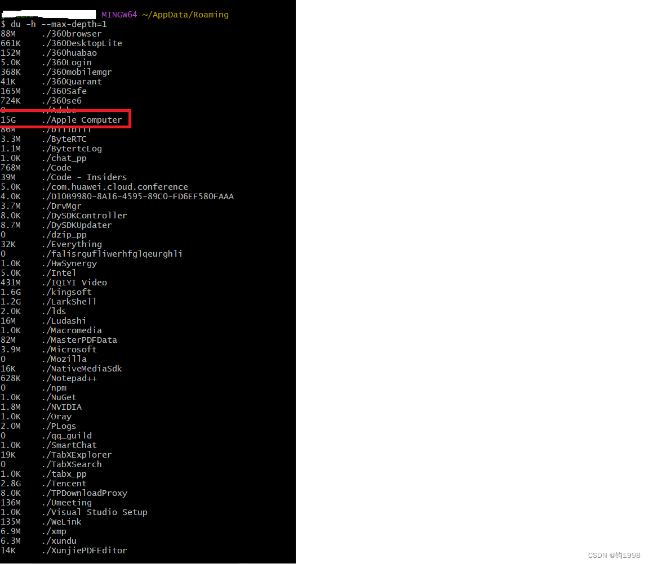Click the ./360Quarant entry
This screenshot has width=649, height=564.
[x=51, y=82]
